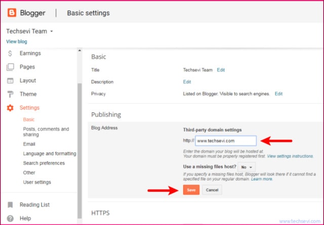Click the sidebar scroll up arrow
This screenshot has width=324, height=225.
coord(79,51)
